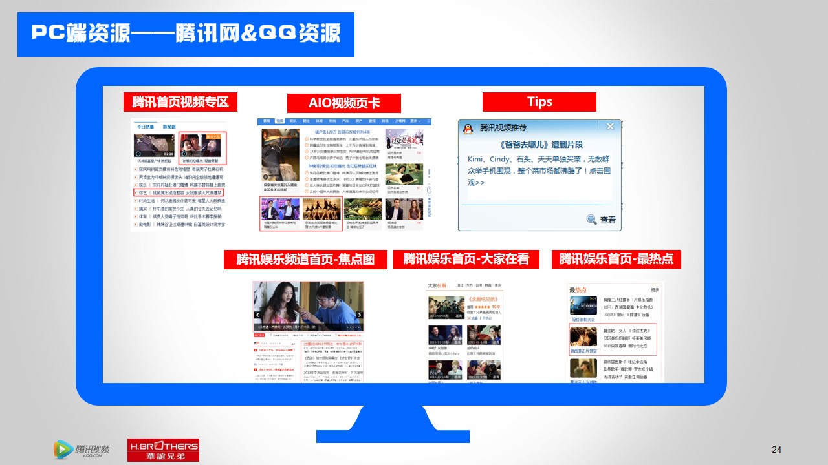
Task: Open the 《爸爸去哪儿》遭删片段 headline
Action: click(541, 144)
